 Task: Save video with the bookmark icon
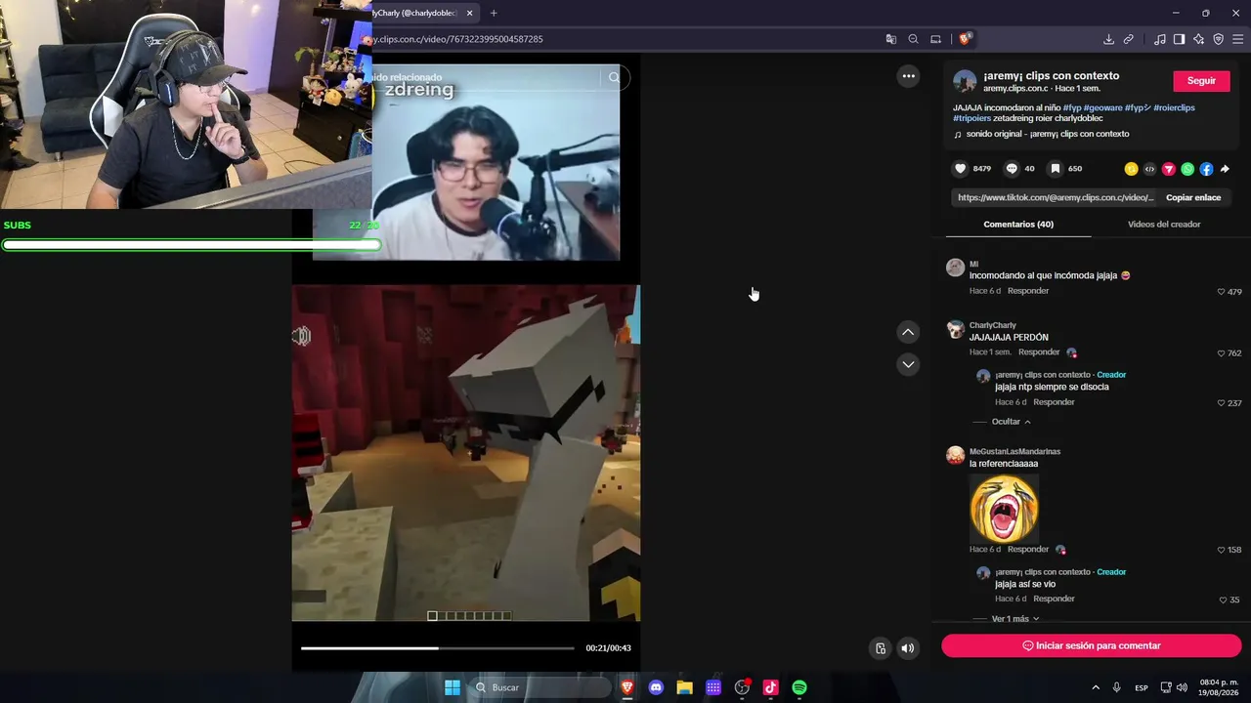coord(1056,169)
